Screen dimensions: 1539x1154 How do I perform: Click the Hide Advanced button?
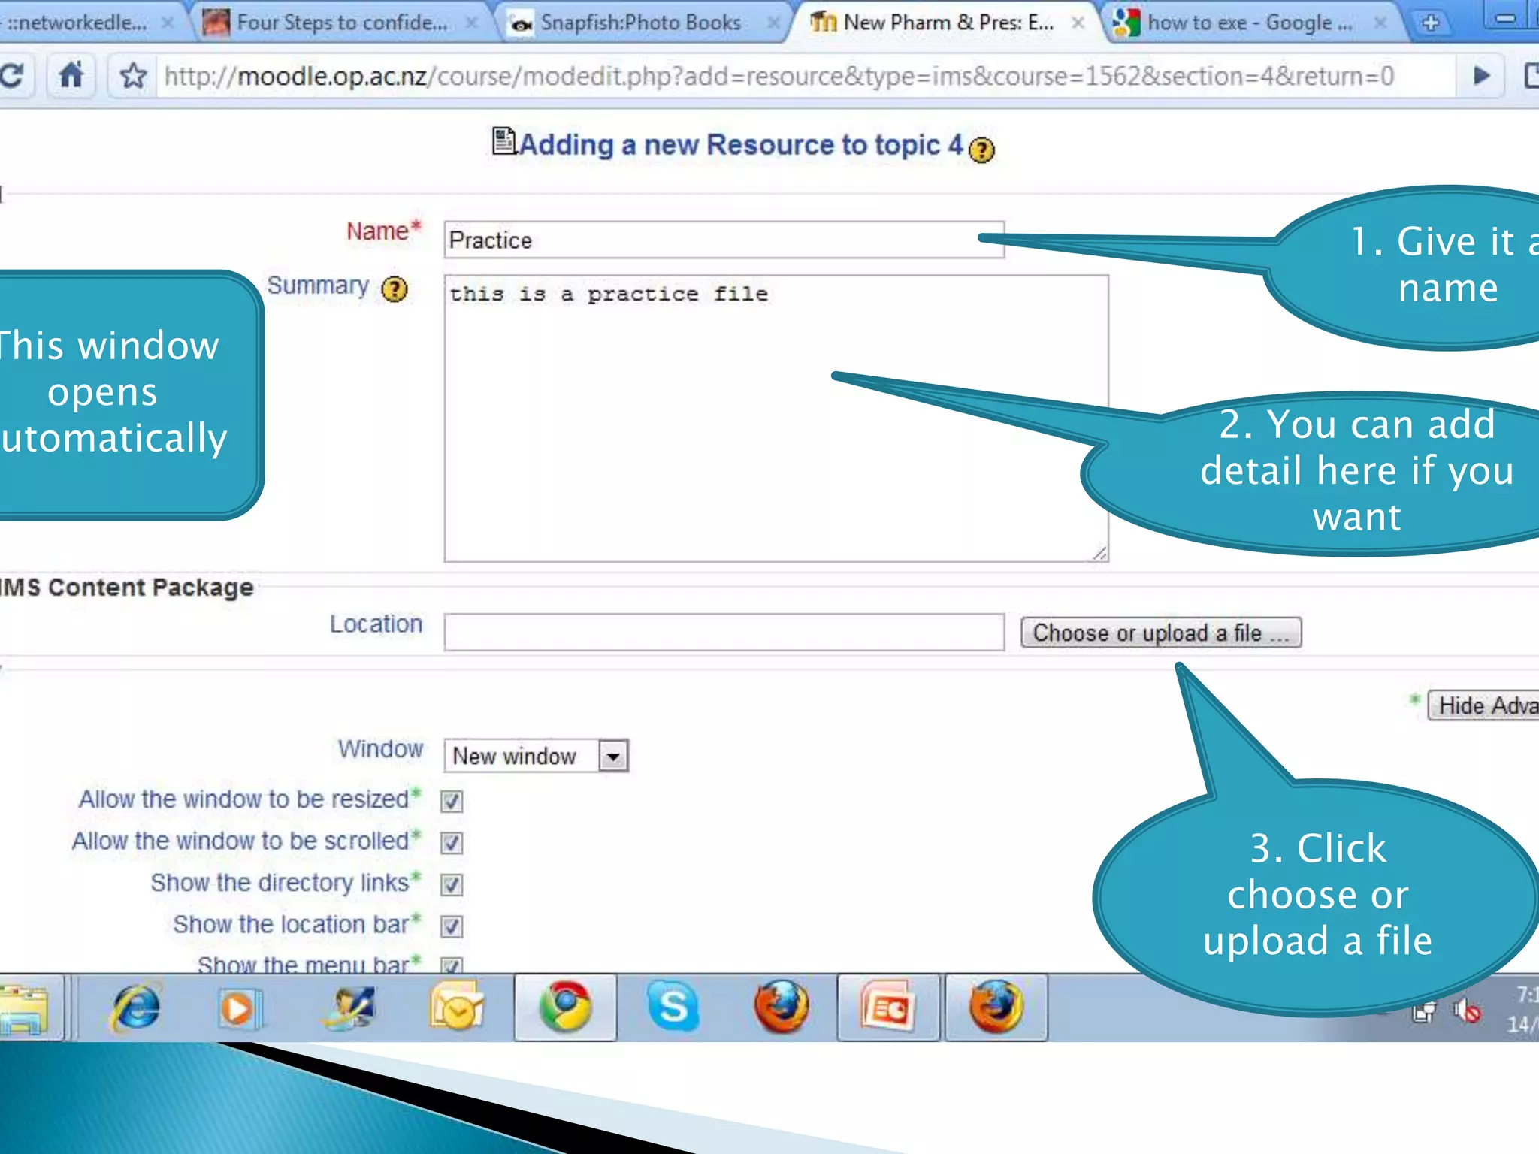(1483, 705)
